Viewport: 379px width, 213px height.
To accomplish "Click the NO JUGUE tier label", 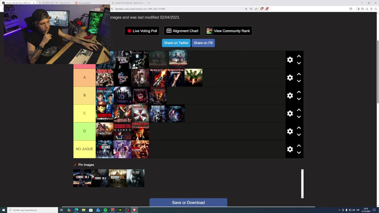I will tap(84, 149).
